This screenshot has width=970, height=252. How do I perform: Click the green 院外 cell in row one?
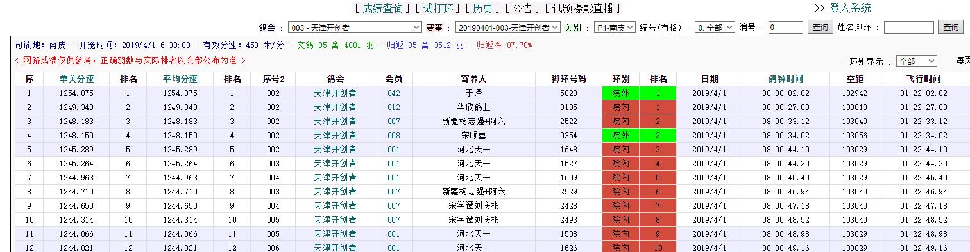[x=620, y=93]
